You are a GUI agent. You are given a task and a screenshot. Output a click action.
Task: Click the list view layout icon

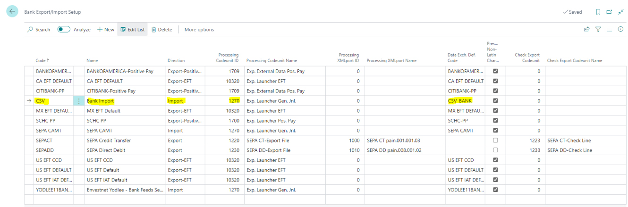tap(609, 29)
